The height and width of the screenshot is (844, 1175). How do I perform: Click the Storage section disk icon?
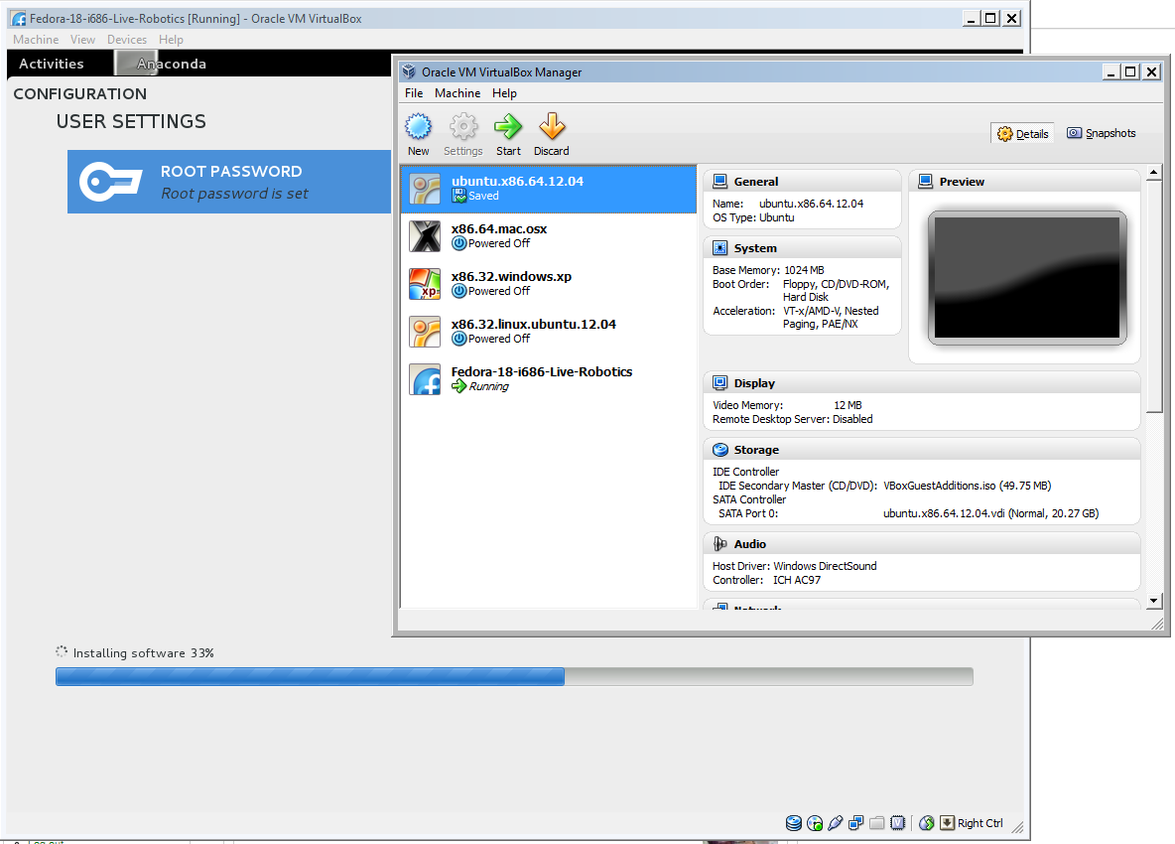[x=720, y=450]
